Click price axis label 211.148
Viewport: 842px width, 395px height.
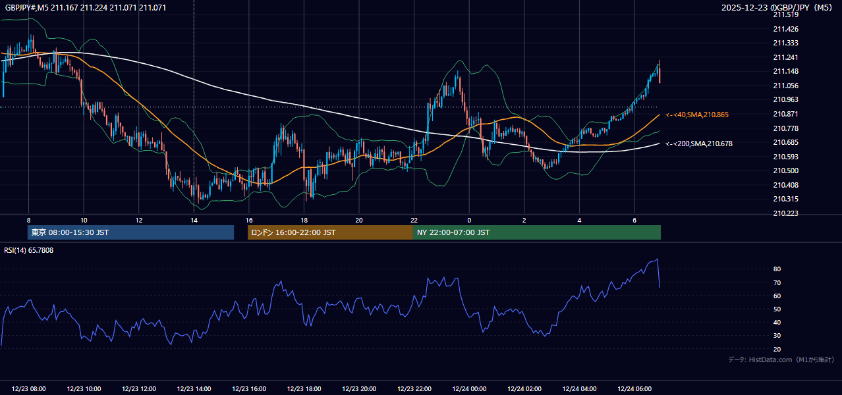point(785,71)
